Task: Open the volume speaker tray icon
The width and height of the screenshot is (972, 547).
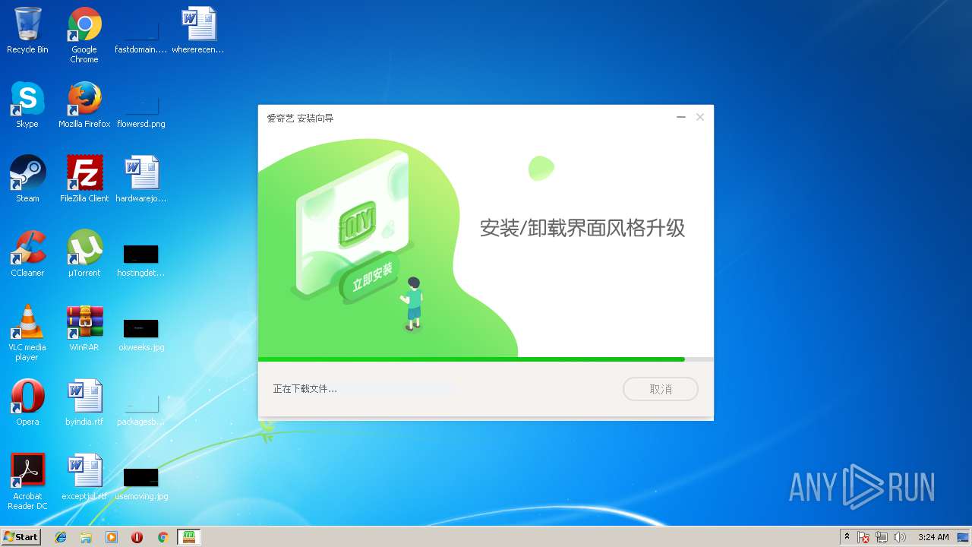Action: [899, 537]
